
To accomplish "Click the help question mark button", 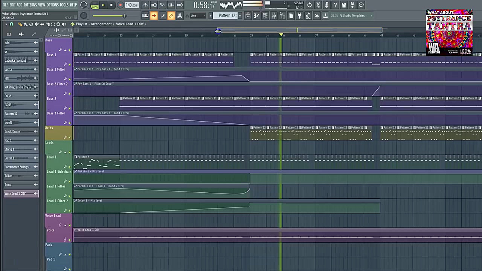I will (335, 5).
